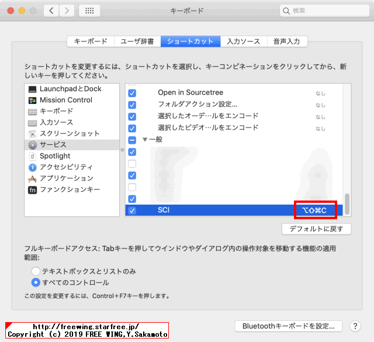This screenshot has height=342, width=374.
Task: Select Mission Control icon in sidebar
Action: tap(33, 100)
